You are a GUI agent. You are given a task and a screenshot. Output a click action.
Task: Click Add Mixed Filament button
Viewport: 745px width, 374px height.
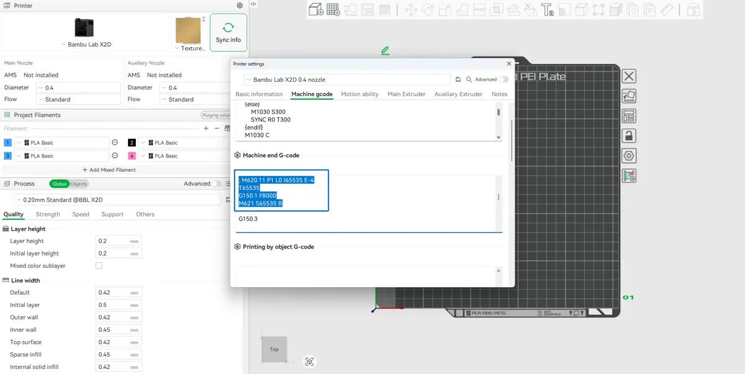click(x=109, y=170)
